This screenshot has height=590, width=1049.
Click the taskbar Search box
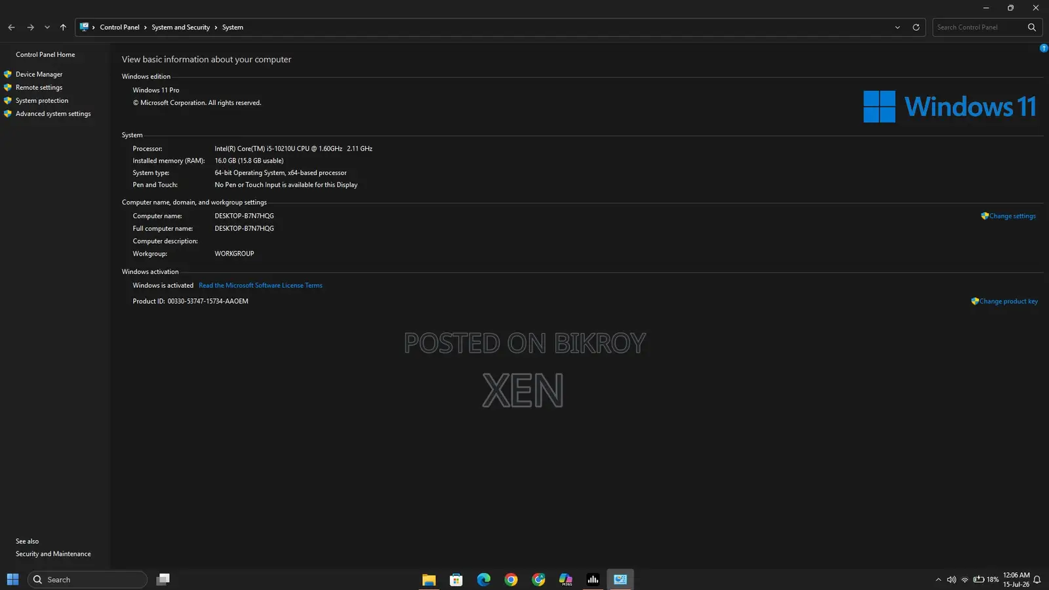tap(87, 580)
